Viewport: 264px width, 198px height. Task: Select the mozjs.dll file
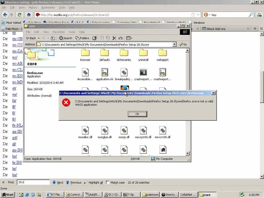(x=124, y=132)
